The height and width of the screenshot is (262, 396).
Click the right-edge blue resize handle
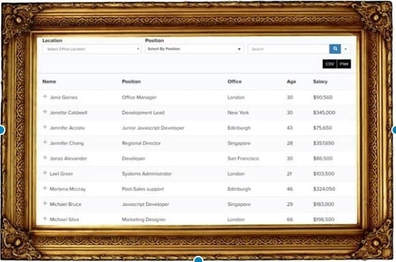pos(394,130)
